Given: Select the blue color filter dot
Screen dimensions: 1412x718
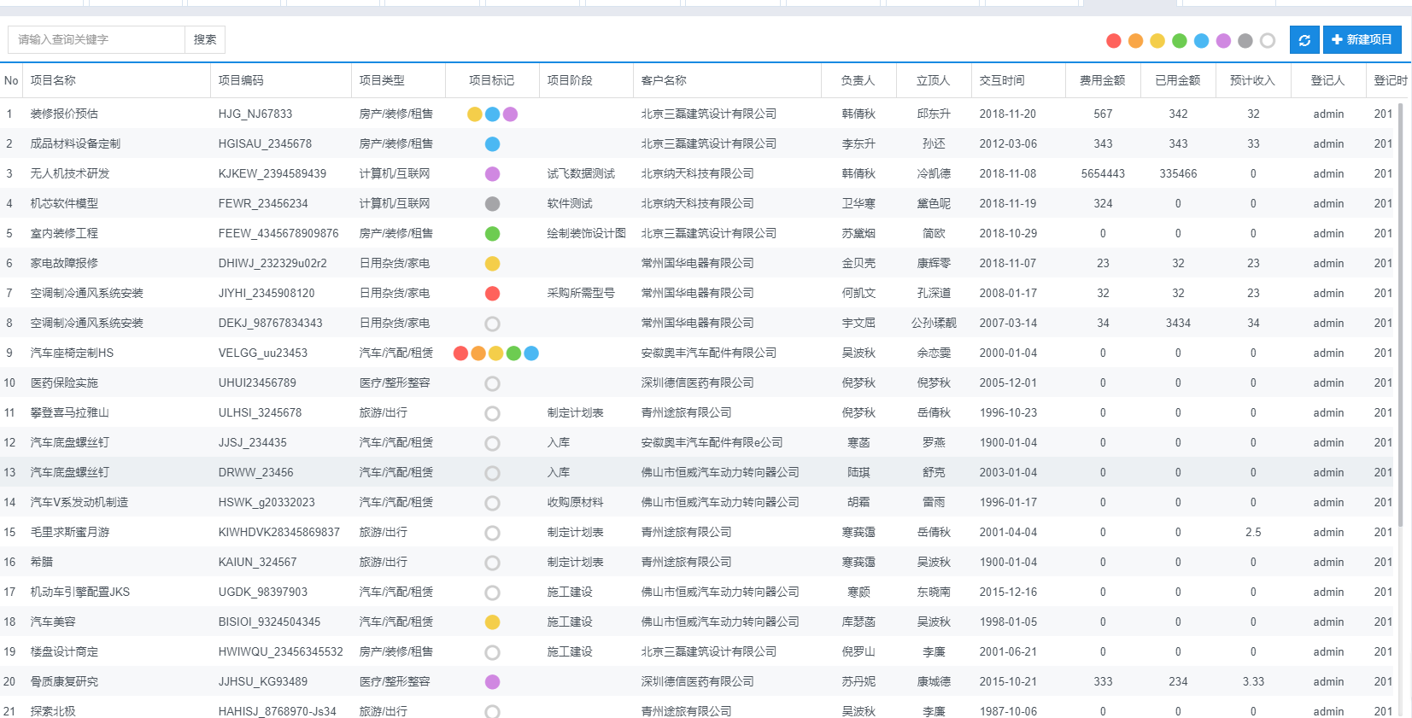Looking at the screenshot, I should click(1201, 41).
